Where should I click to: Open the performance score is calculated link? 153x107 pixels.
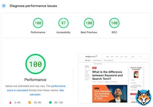point(36,88)
